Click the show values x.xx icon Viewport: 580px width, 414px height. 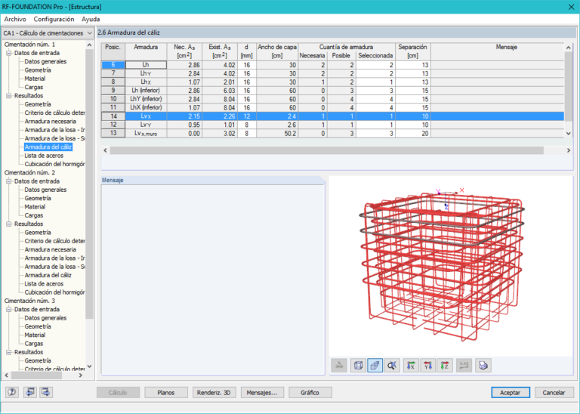point(464,366)
